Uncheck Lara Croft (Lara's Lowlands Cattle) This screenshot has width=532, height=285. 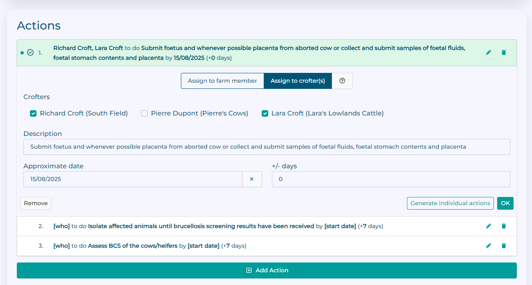click(265, 113)
